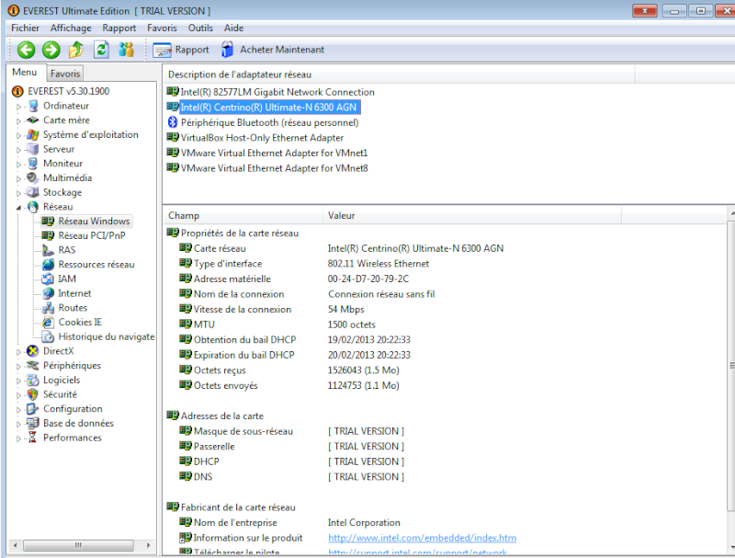The width and height of the screenshot is (735, 558).
Task: Click the Sécurité shield icon
Action: tap(33, 394)
